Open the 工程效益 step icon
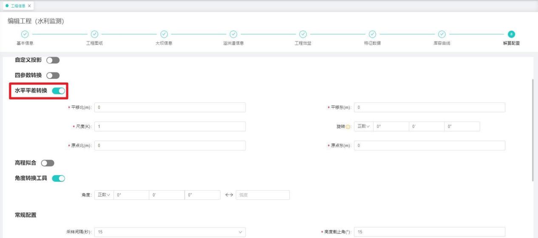Image resolution: width=538 pixels, height=238 pixels. coord(303,34)
